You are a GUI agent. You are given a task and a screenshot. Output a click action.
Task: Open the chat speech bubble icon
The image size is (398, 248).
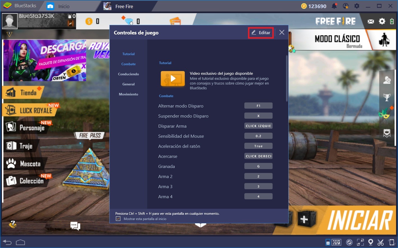click(x=75, y=226)
